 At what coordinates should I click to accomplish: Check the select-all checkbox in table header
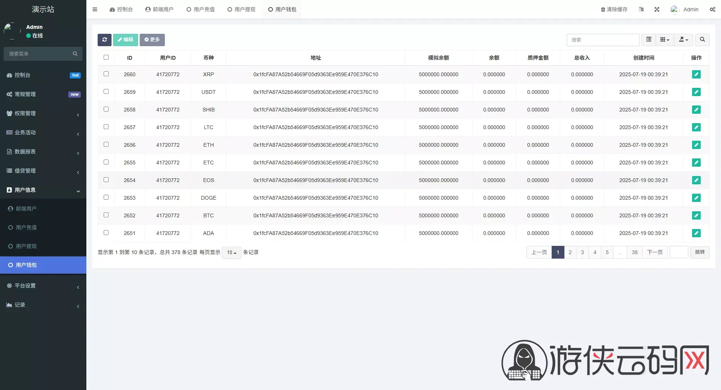(x=106, y=57)
